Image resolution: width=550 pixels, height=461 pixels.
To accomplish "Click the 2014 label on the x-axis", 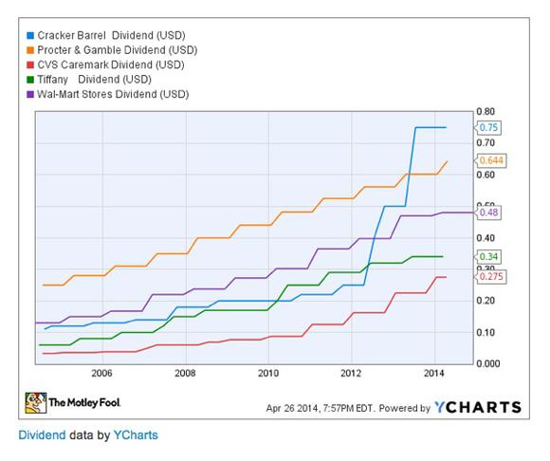I will pos(434,374).
